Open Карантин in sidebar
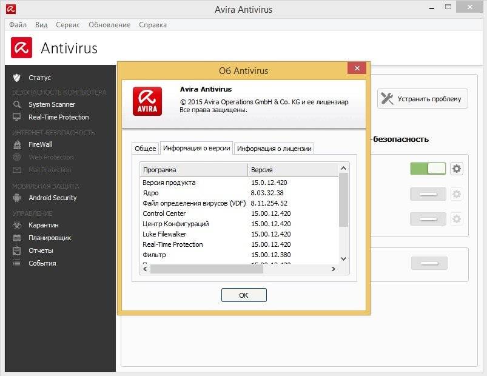This screenshot has height=376, width=487. pos(44,225)
